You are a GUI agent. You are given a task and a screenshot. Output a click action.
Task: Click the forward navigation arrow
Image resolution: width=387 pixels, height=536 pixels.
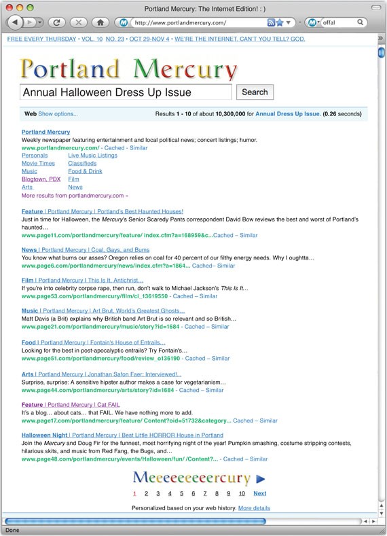(30, 22)
